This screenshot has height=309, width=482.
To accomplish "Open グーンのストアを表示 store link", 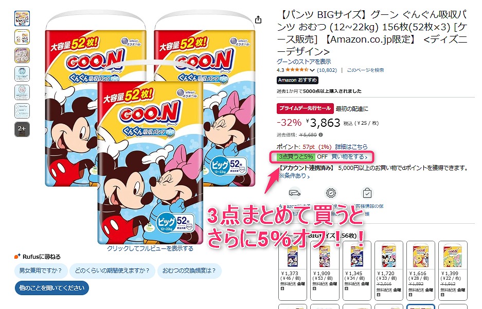I will (x=304, y=62).
